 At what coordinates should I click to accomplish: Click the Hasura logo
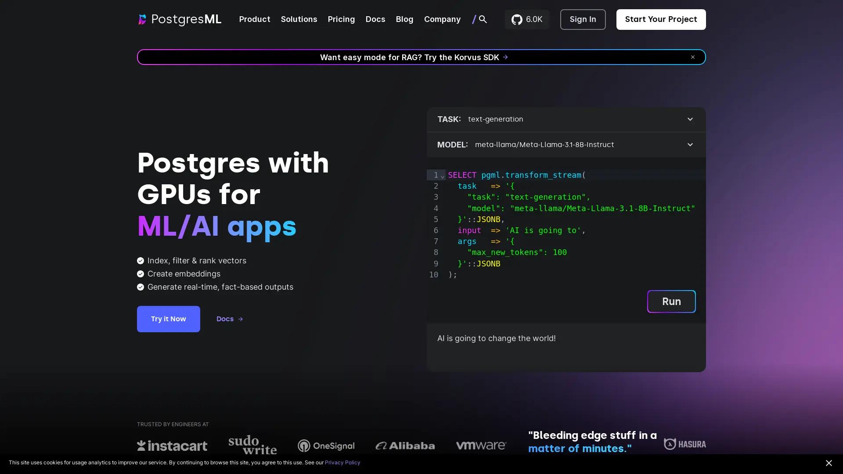click(x=685, y=444)
